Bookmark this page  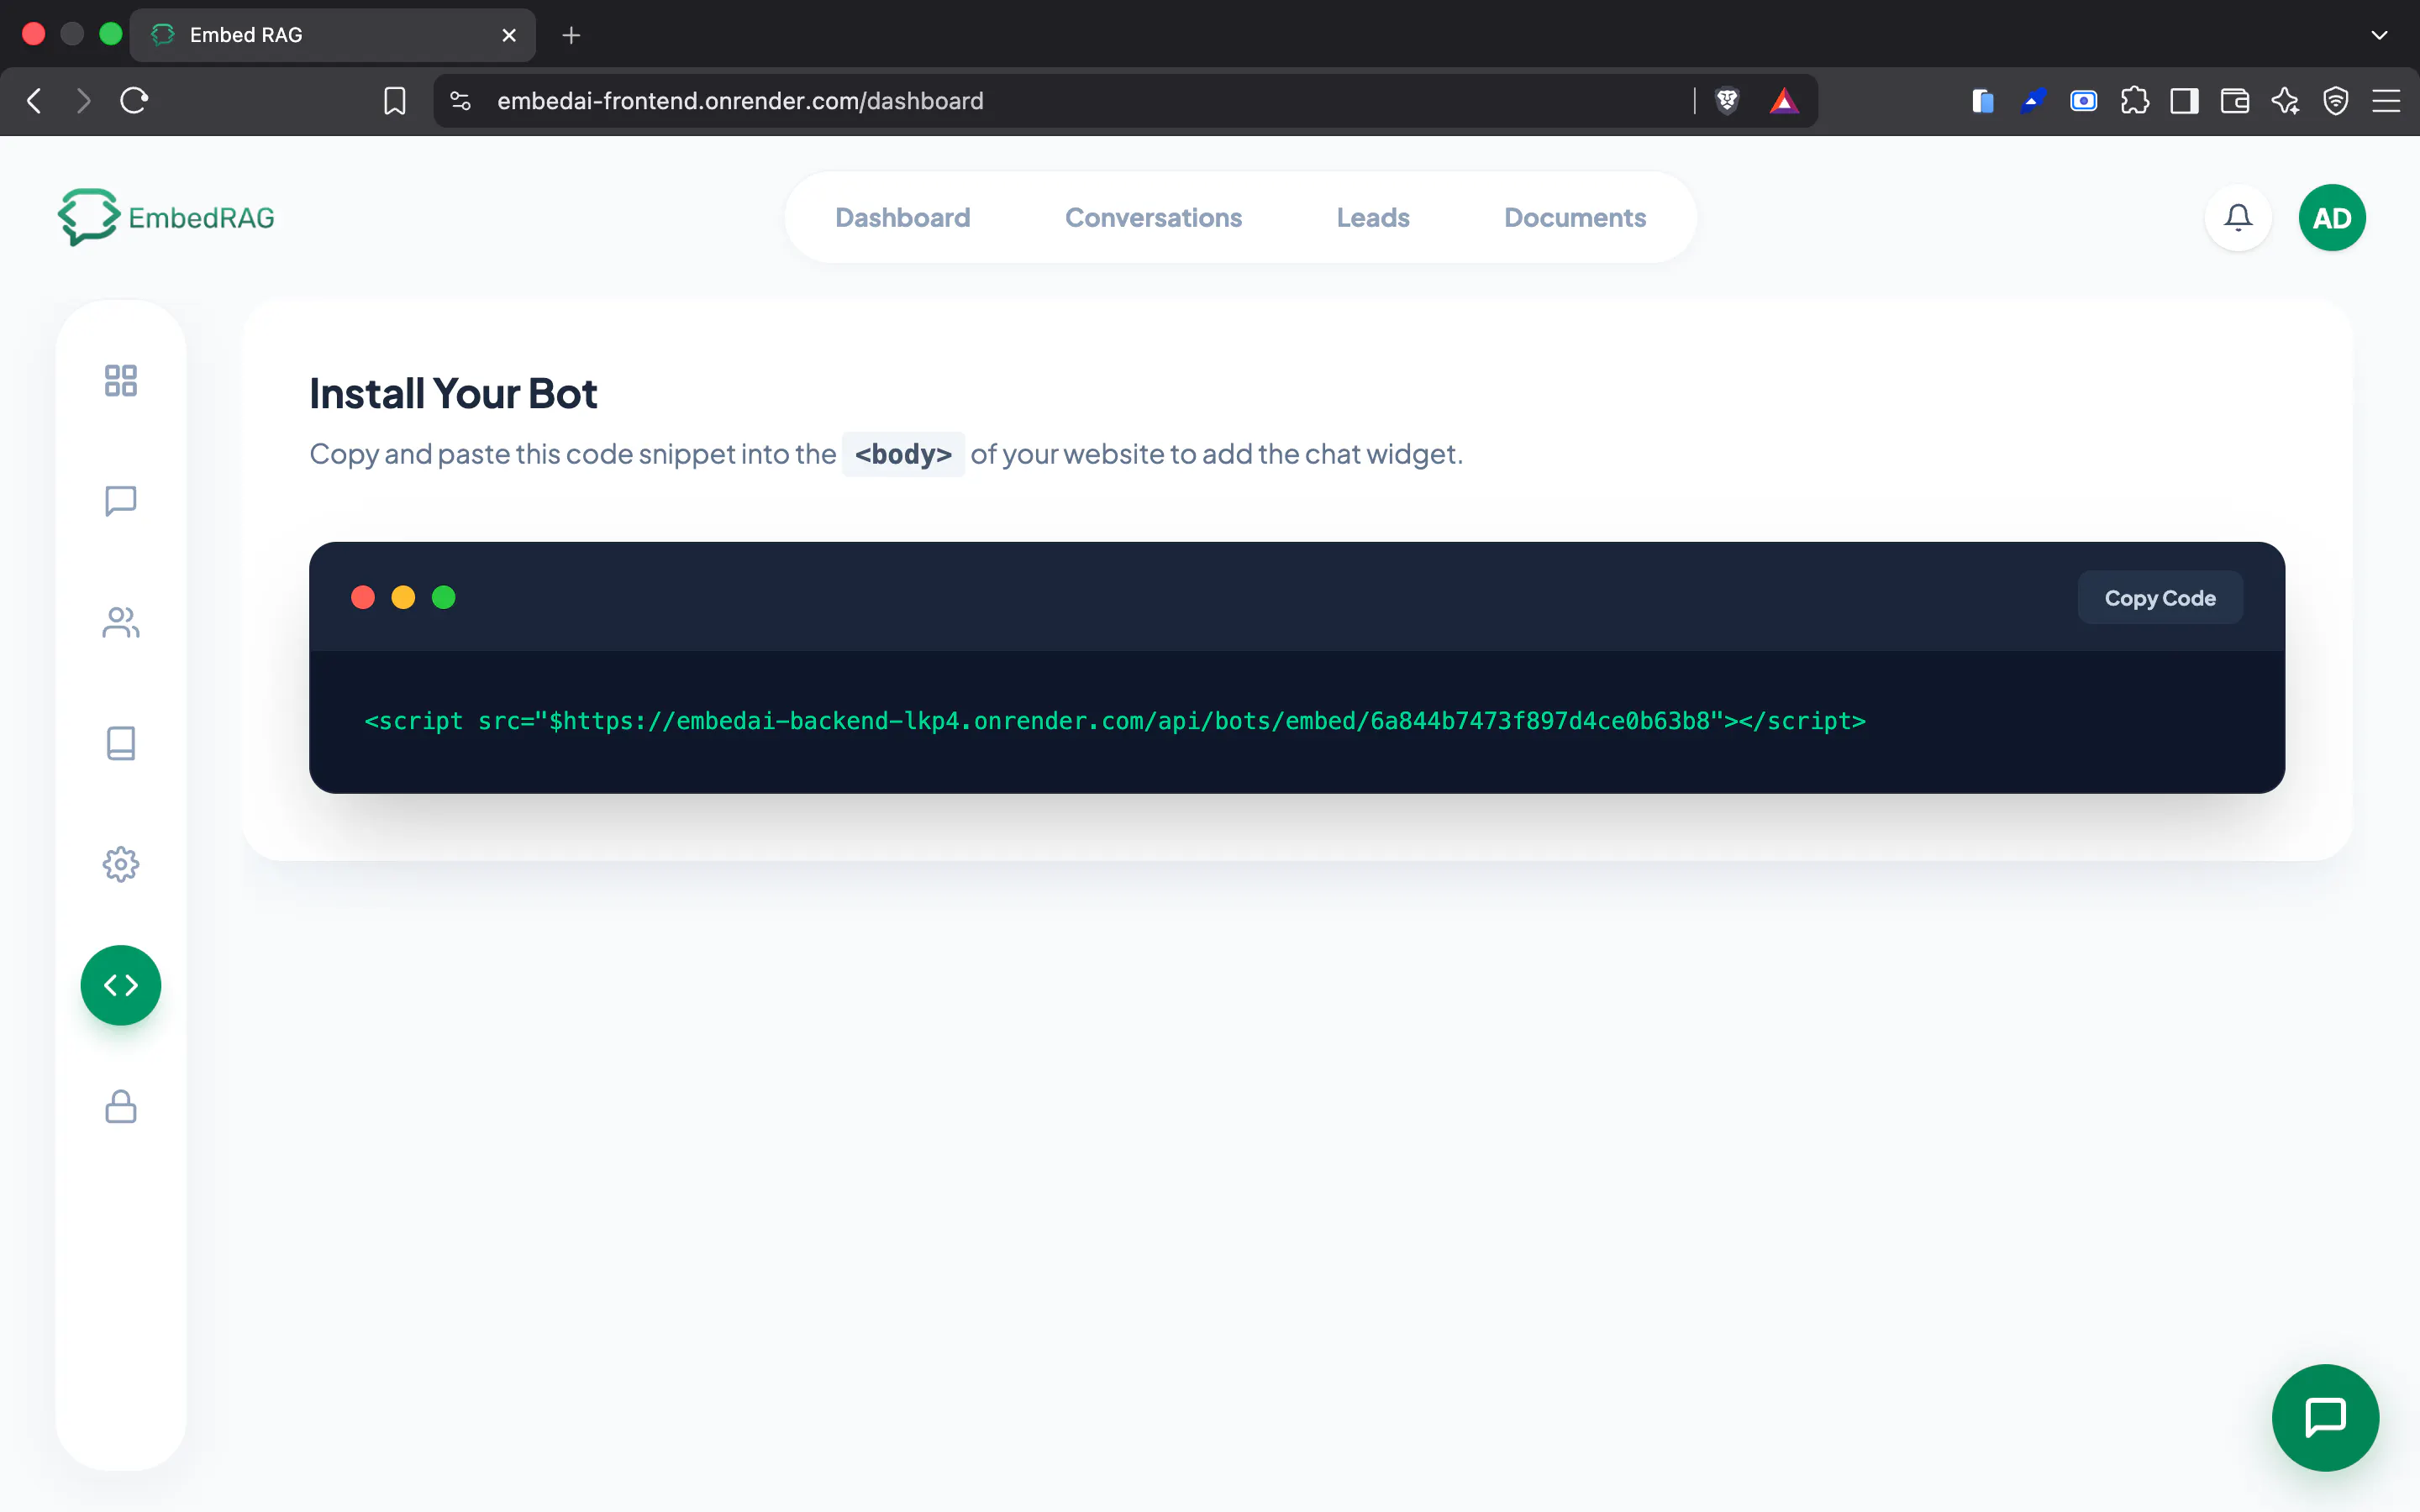point(395,101)
